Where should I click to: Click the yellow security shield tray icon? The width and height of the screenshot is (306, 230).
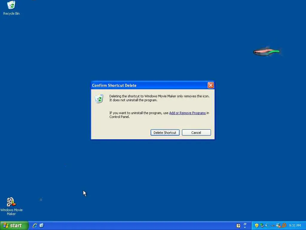point(257,226)
